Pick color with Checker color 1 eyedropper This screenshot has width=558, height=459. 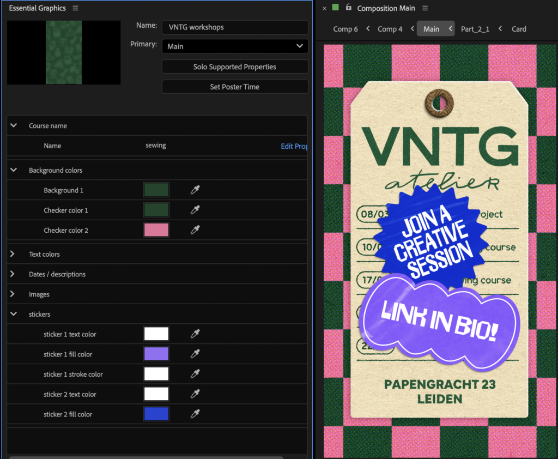[x=195, y=210]
